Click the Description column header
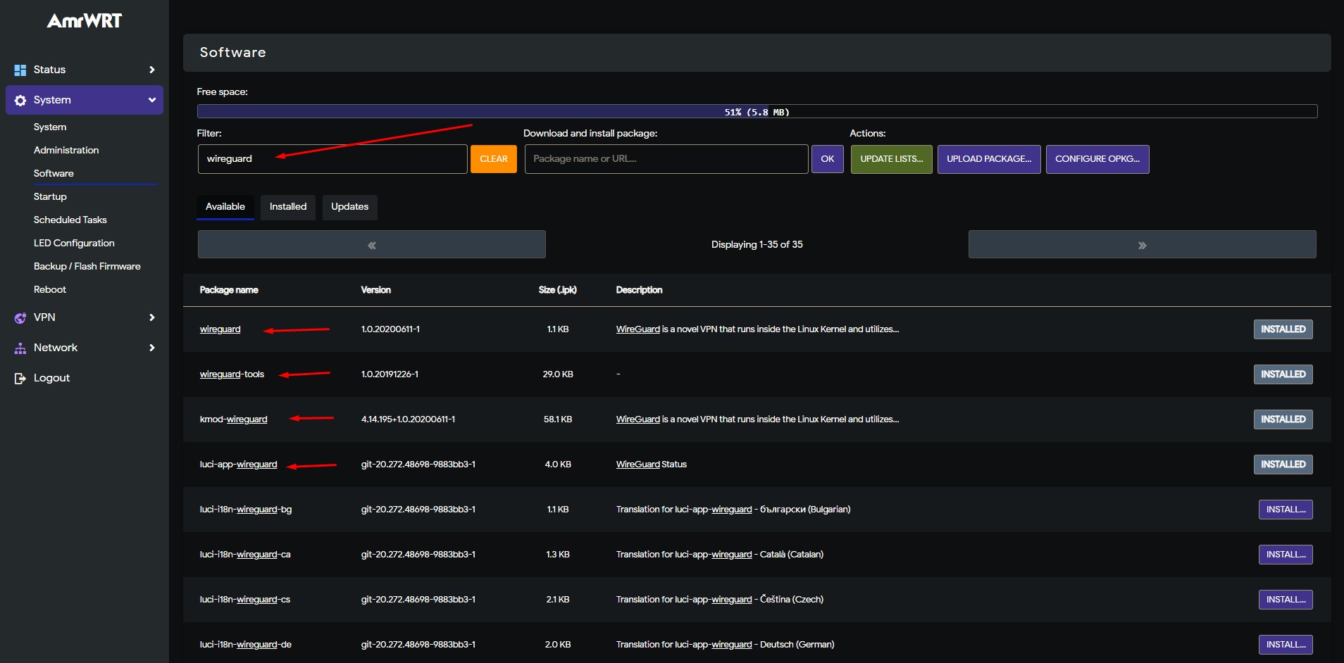The image size is (1344, 663). click(x=639, y=290)
